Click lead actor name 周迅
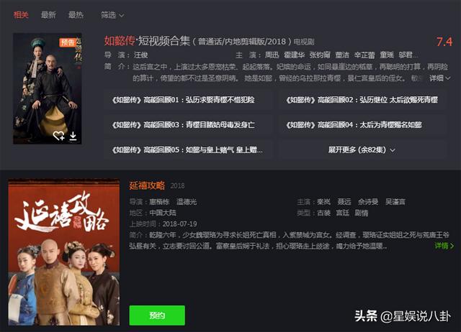The height and width of the screenshot is (332, 461). click(272, 55)
